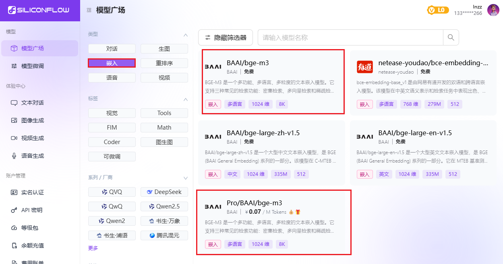The image size is (503, 264).
Task: Click the L0 level badge
Action: 438,10
